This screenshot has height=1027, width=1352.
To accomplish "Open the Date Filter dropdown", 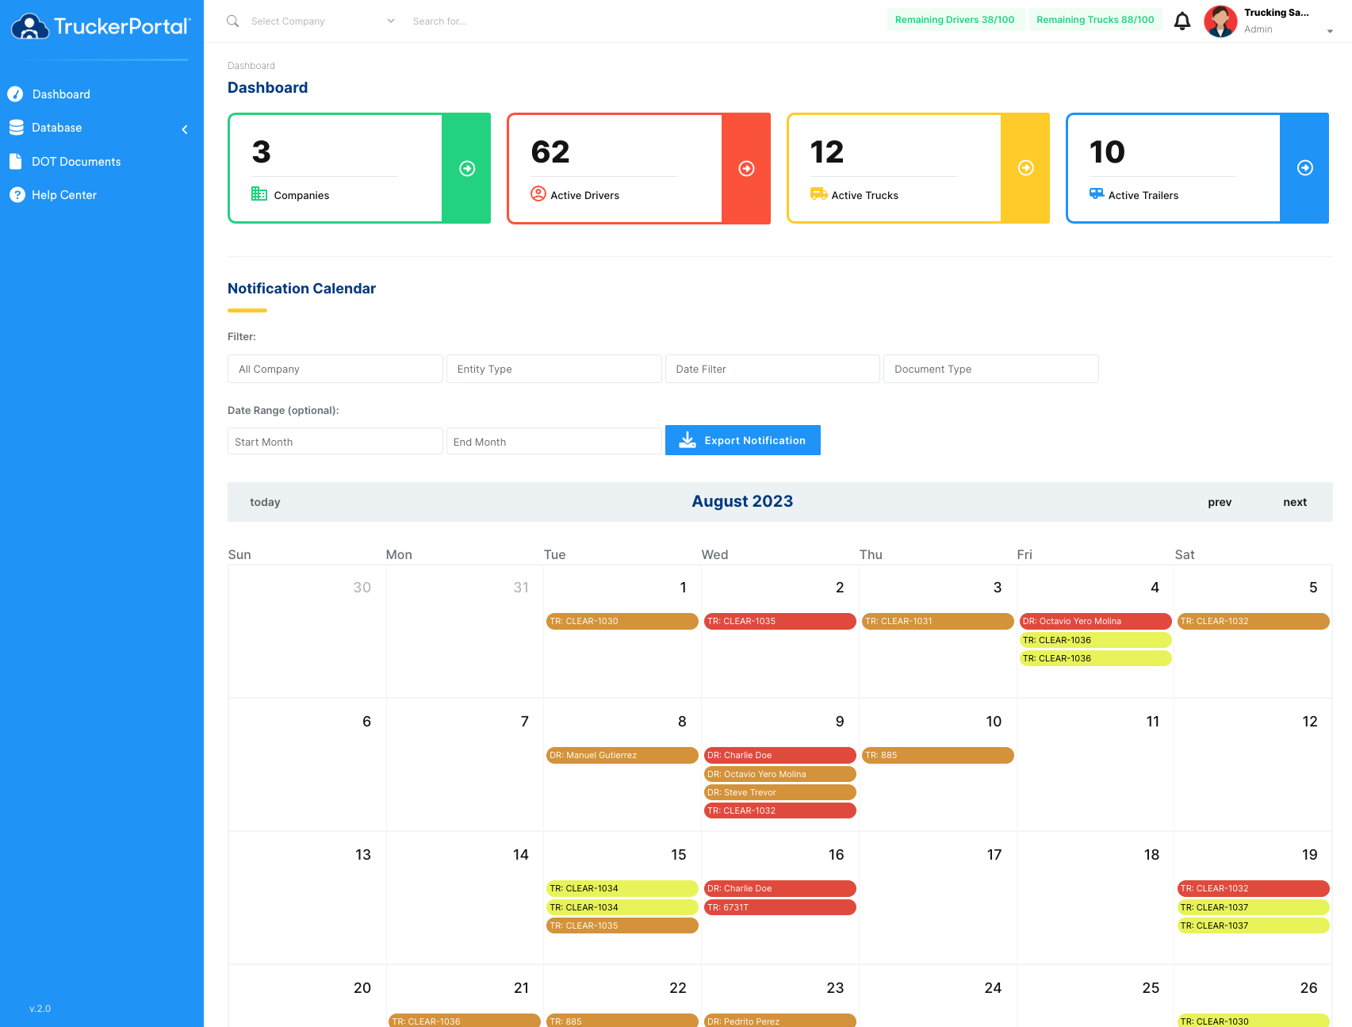I will (772, 369).
